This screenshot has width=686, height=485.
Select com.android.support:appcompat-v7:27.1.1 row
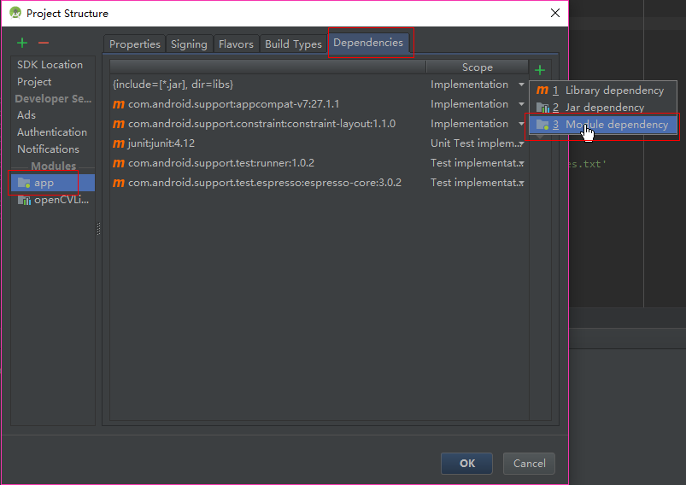319,104
